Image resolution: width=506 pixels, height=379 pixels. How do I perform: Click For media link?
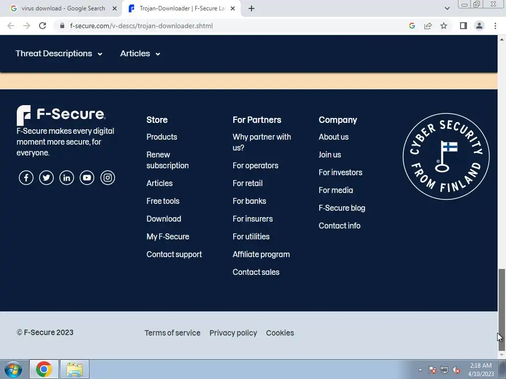(x=336, y=190)
